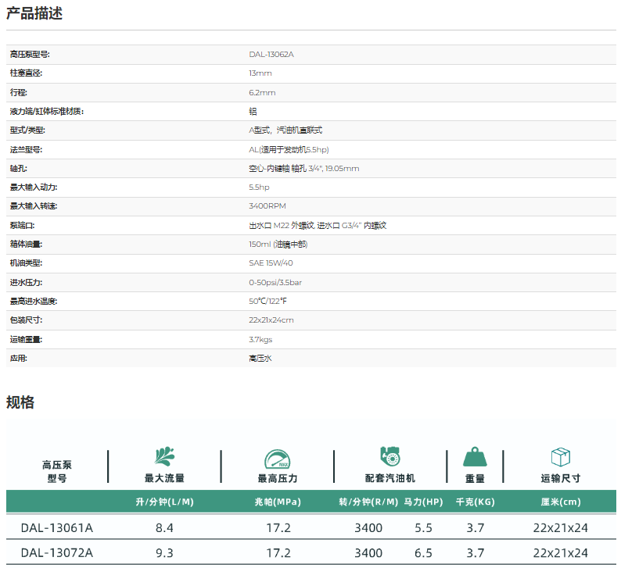
Task: Click the 兆帕(MPa) column header
Action: 278,502
